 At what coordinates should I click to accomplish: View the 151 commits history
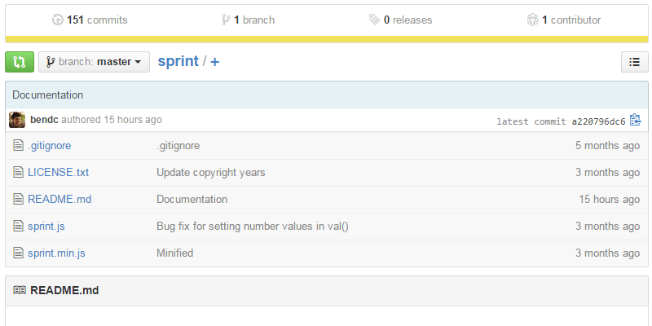90,20
